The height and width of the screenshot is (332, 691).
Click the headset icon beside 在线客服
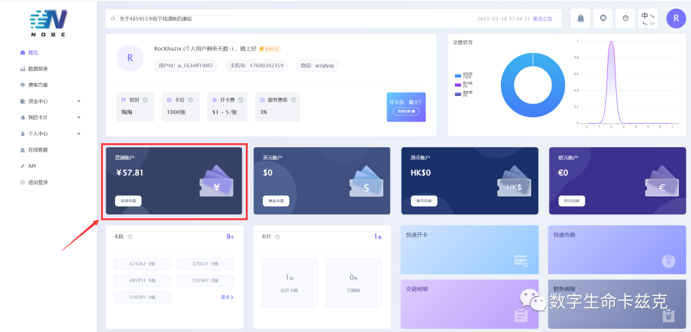pyautogui.click(x=22, y=150)
